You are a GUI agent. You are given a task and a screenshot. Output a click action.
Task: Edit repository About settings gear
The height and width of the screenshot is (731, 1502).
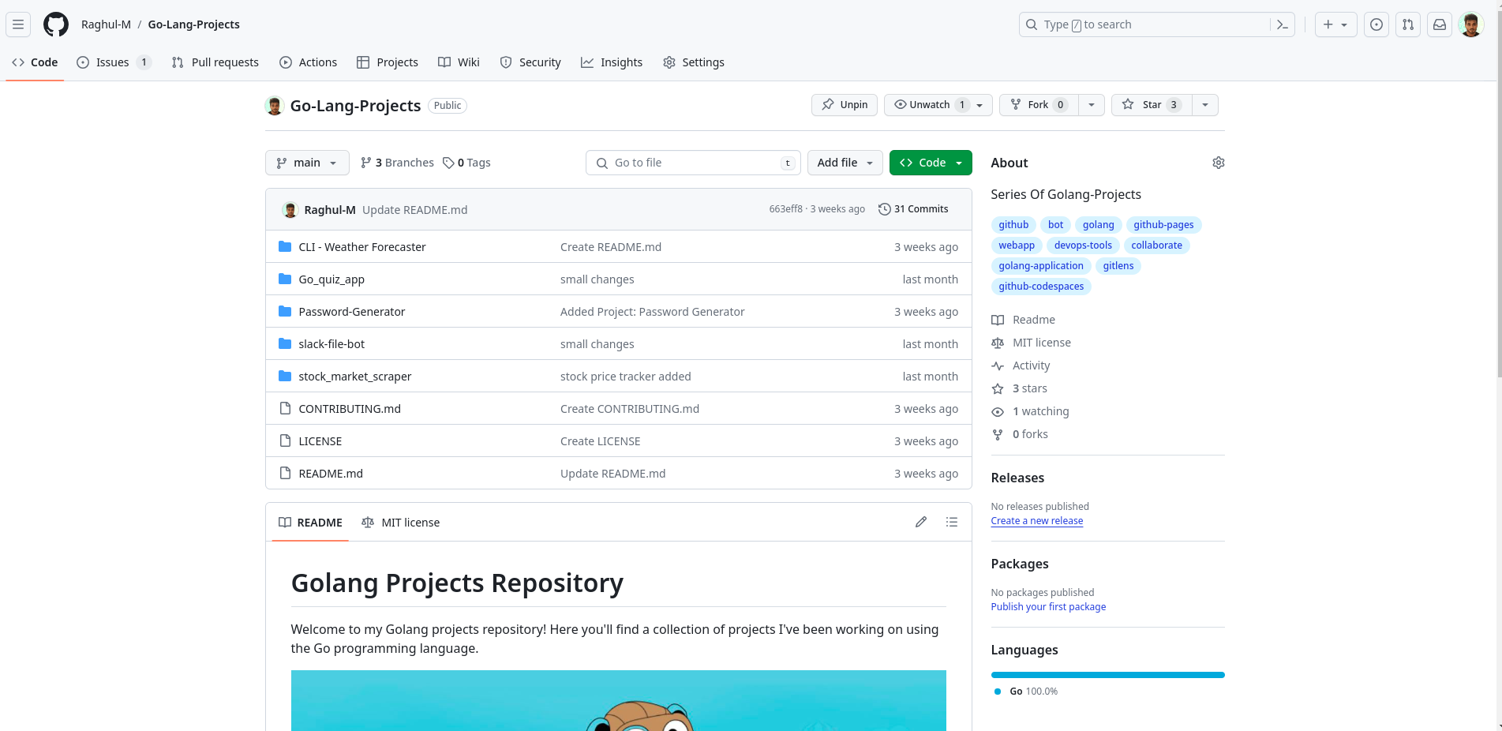point(1219,163)
